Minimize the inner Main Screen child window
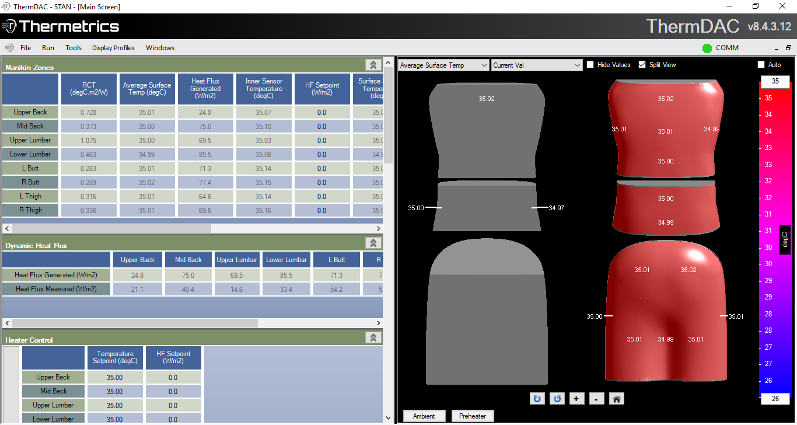Viewport: 797px width, 425px height. pos(777,48)
